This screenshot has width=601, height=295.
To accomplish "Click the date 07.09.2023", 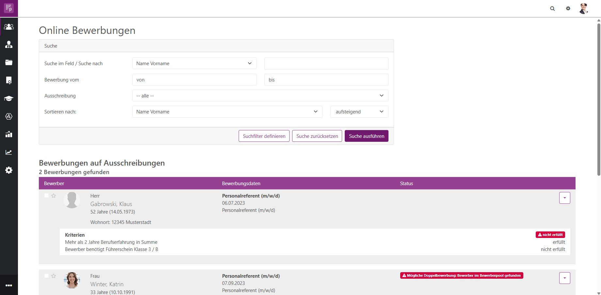I will click(233, 283).
